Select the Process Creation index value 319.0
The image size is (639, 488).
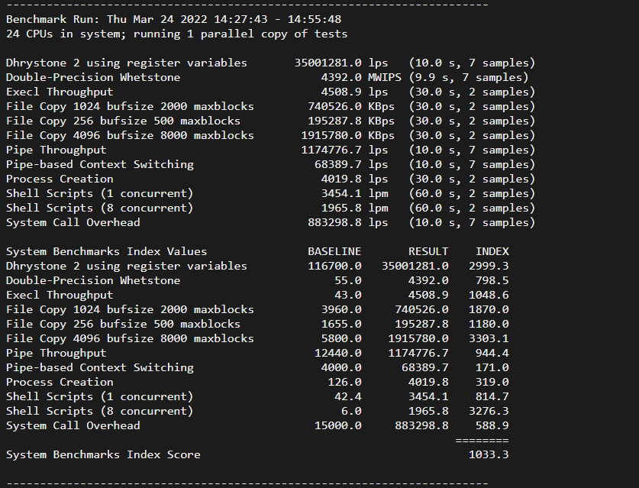pyautogui.click(x=492, y=382)
